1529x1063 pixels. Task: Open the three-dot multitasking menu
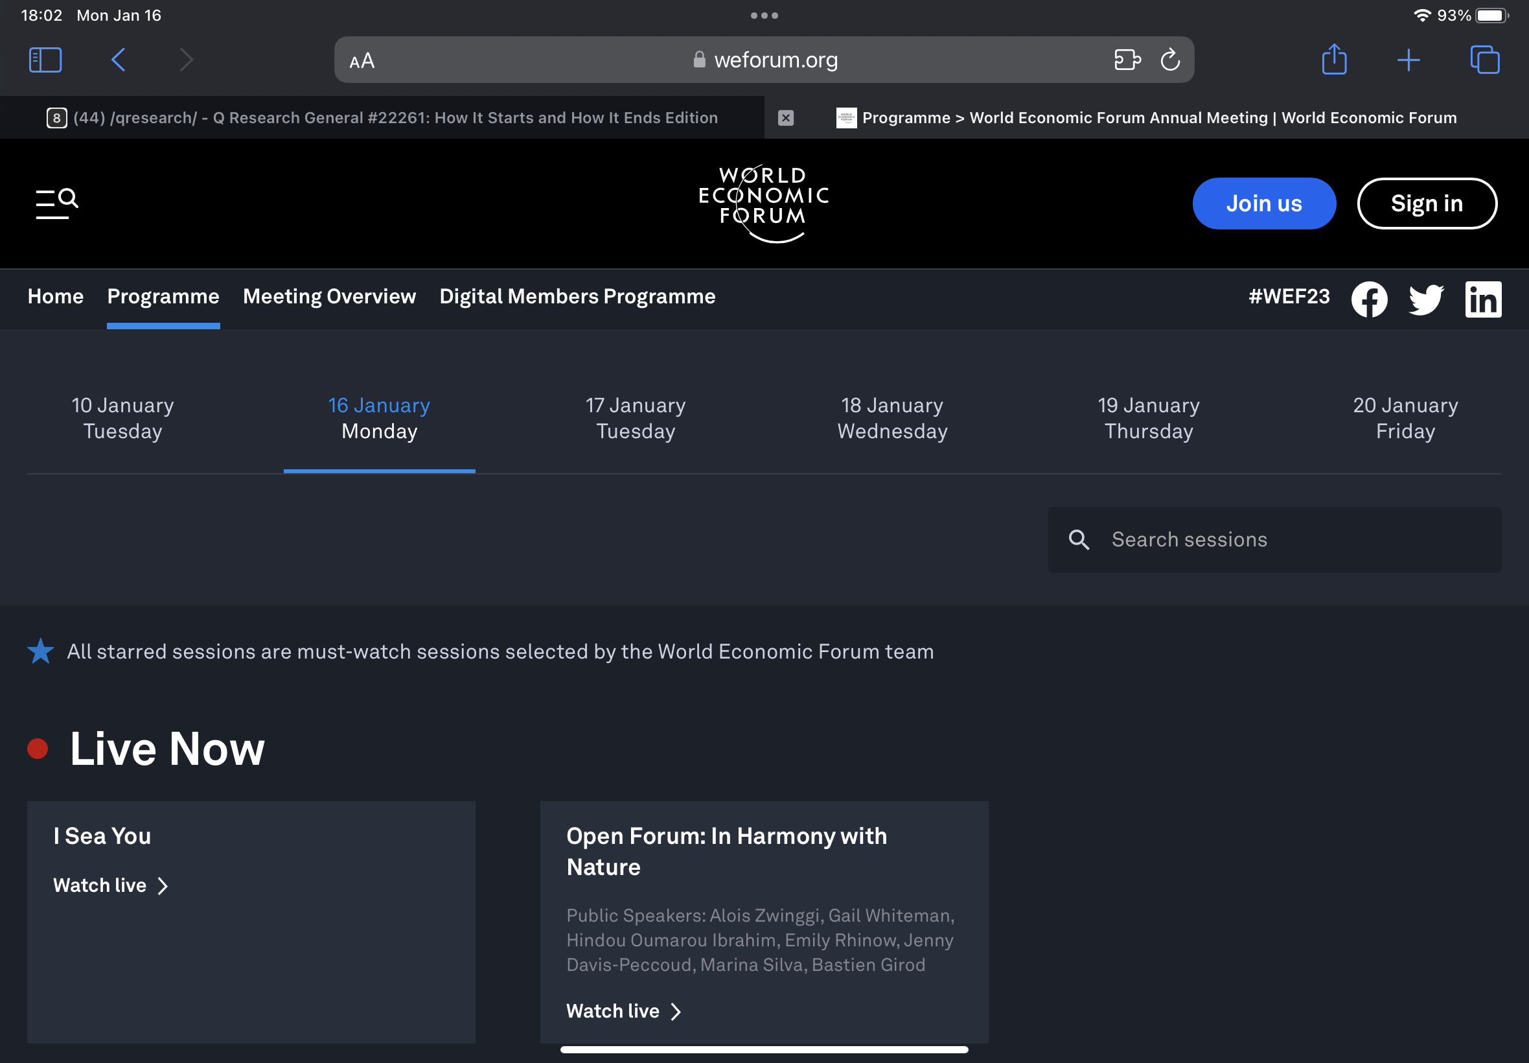click(x=764, y=16)
